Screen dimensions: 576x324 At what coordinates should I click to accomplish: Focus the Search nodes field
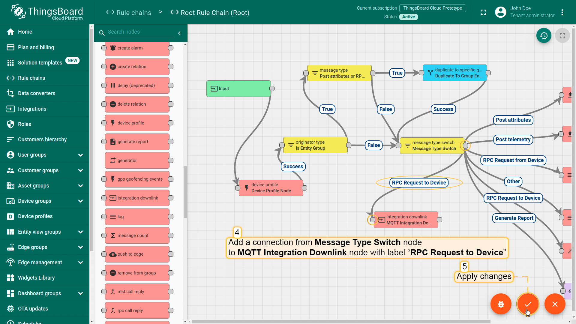(140, 32)
